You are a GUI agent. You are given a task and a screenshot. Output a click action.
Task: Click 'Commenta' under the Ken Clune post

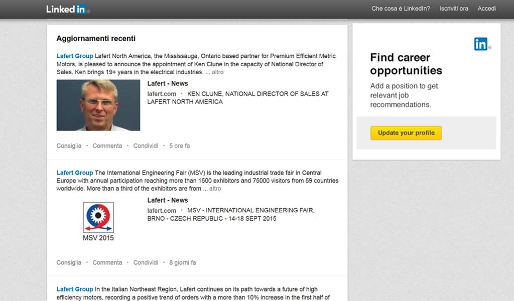click(x=107, y=146)
